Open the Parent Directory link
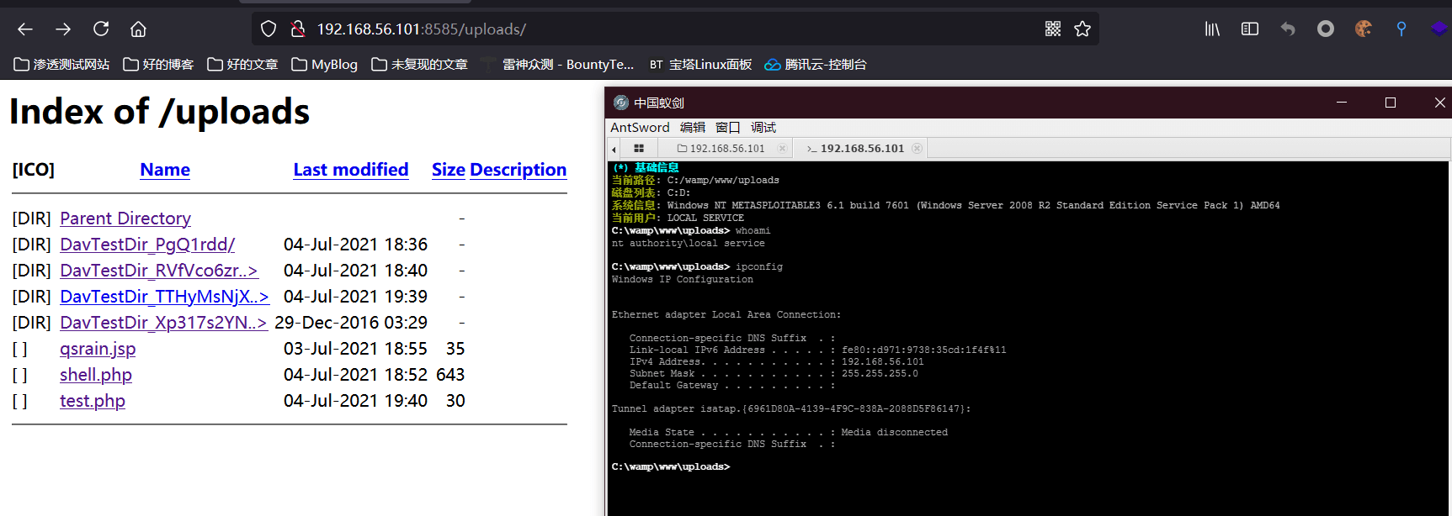The image size is (1452, 516). [x=125, y=219]
